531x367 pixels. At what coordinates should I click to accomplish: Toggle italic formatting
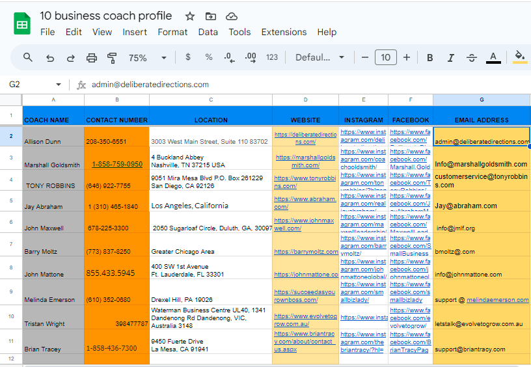coord(451,58)
